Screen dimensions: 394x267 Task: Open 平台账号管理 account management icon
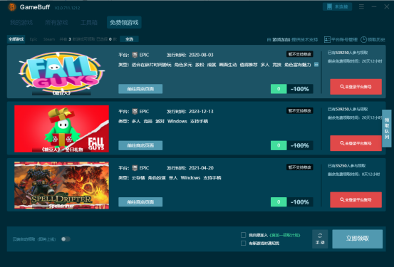click(327, 39)
